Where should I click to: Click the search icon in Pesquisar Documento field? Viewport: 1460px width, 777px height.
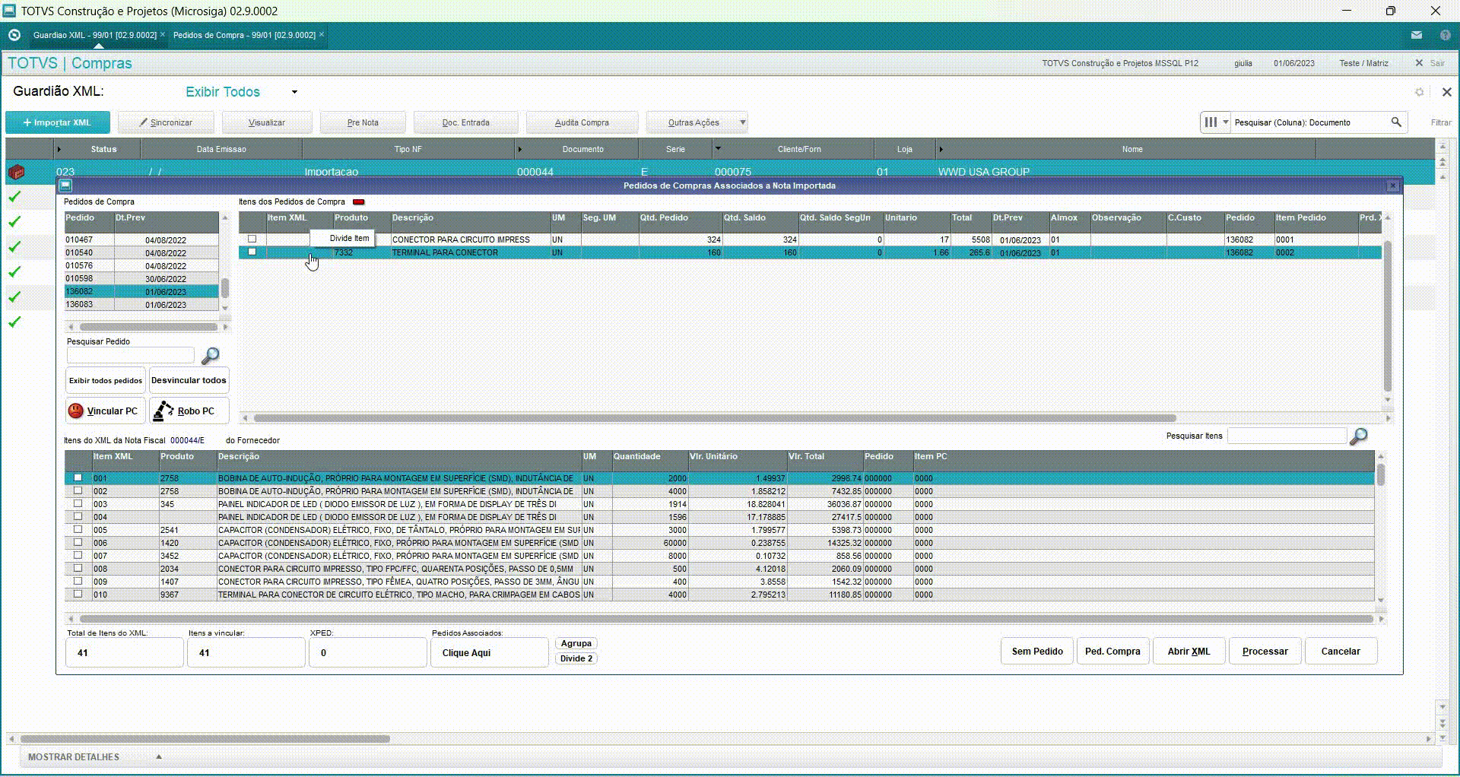click(1396, 122)
